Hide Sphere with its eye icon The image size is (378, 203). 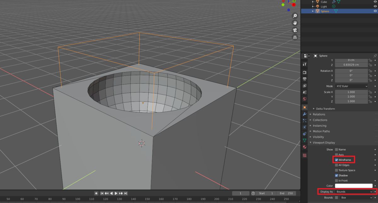point(375,11)
